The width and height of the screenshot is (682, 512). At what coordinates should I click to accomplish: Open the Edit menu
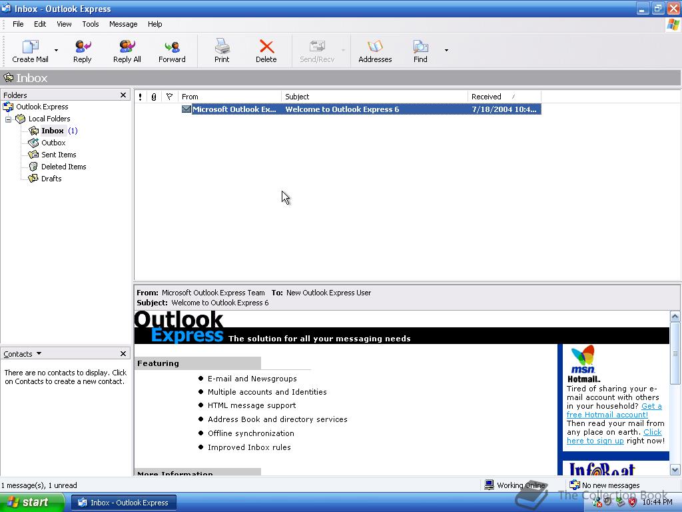pos(40,24)
